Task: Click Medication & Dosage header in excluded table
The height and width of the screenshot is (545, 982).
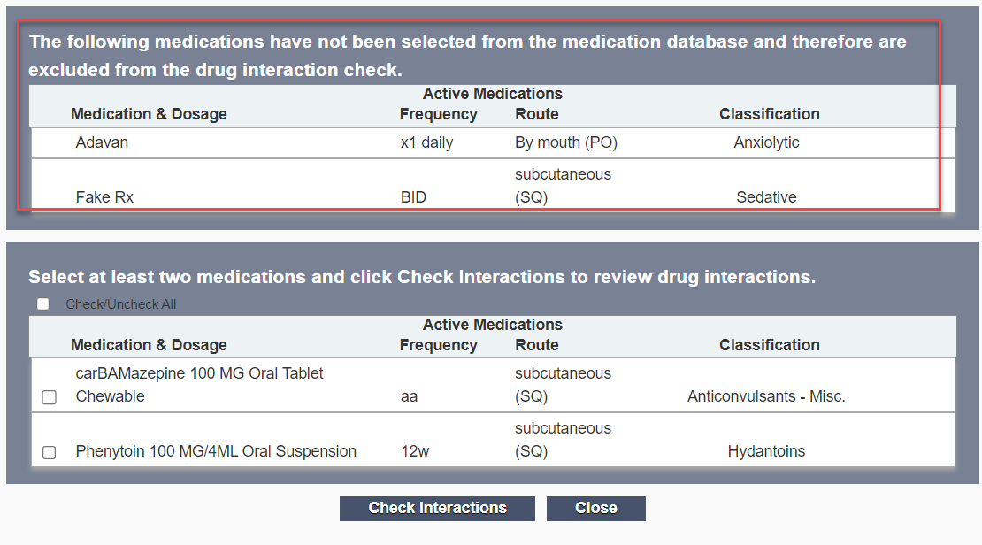Action: [x=149, y=114]
